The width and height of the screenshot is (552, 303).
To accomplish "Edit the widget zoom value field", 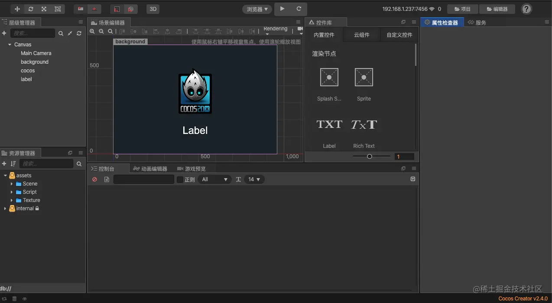I will [x=404, y=156].
